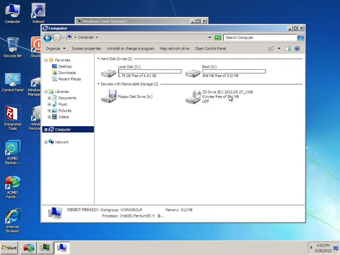
Task: Open the Start menu
Action: (9, 248)
